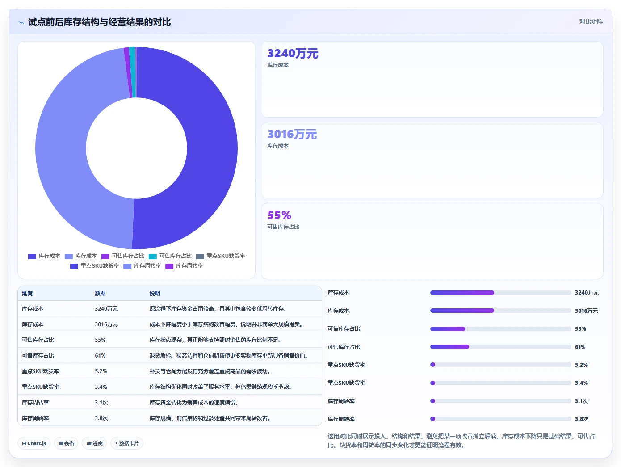Click the 3016万元 progress bar

[500, 311]
